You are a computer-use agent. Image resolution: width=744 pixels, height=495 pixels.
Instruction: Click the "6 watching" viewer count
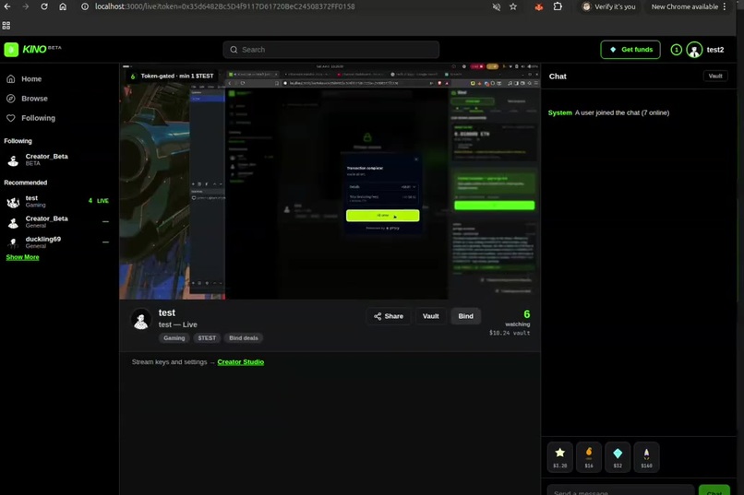point(518,318)
